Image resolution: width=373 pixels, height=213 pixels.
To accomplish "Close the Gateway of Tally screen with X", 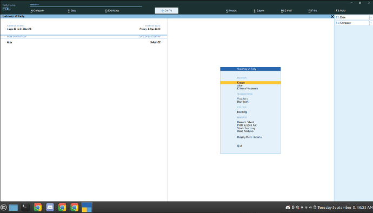I will pos(332,16).
